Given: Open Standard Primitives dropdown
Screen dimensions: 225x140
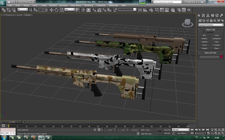Looking at the screenshot, I should pos(211,25).
